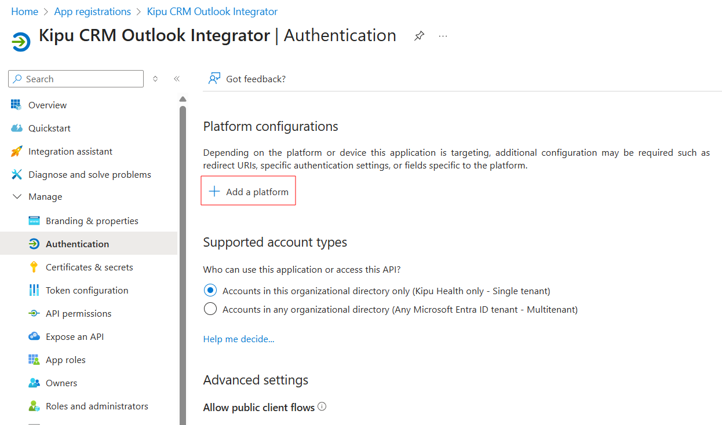Screen dimensions: 722x425
Task: Open Integration assistant via rocket icon
Action: tap(17, 151)
